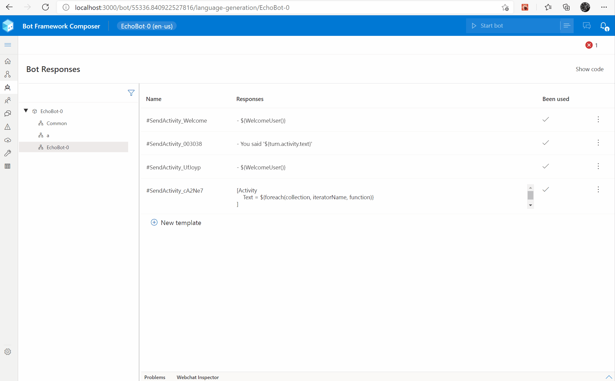Click the Start bot button
615x381 pixels.
click(492, 26)
